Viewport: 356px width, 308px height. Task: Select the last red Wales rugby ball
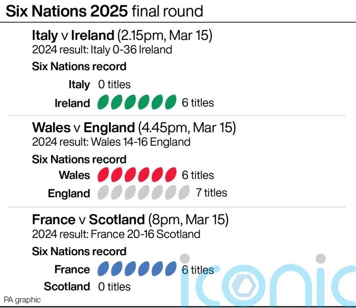point(170,175)
